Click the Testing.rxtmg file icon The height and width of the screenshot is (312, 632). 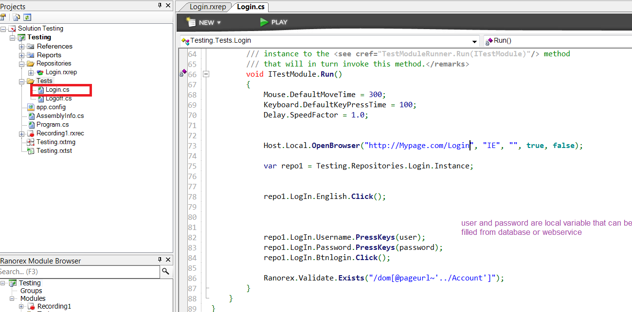click(31, 142)
